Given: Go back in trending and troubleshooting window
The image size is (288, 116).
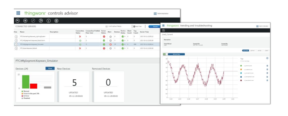Looking at the screenshot, I should (164, 31).
